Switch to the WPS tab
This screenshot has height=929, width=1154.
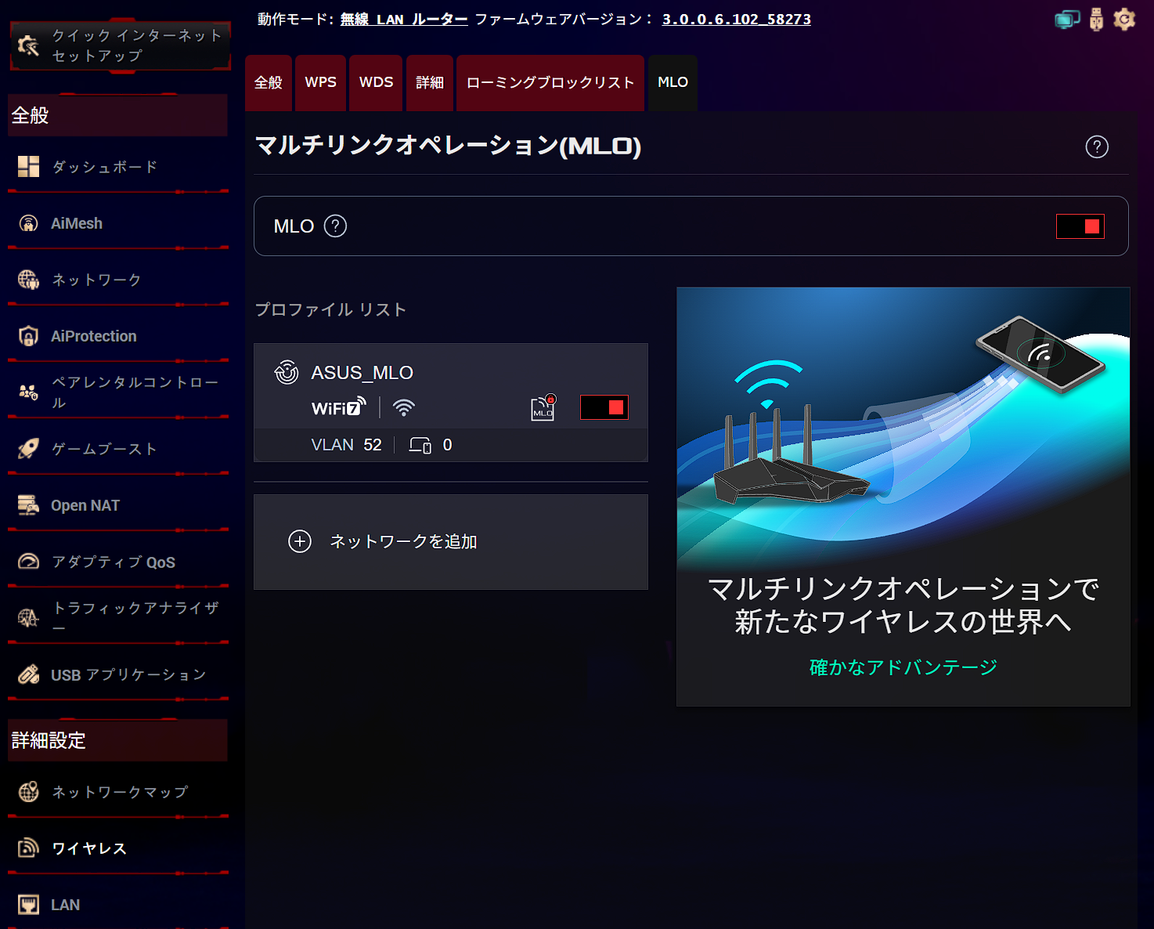click(321, 83)
